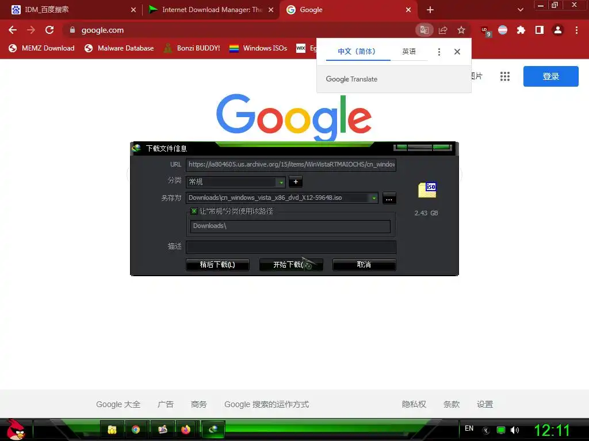589x441 pixels.
Task: Click the address bar URL
Action: [x=102, y=30]
